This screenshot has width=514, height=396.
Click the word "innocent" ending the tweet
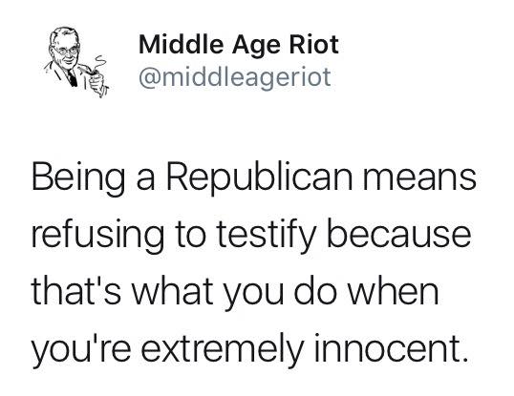(387, 346)
